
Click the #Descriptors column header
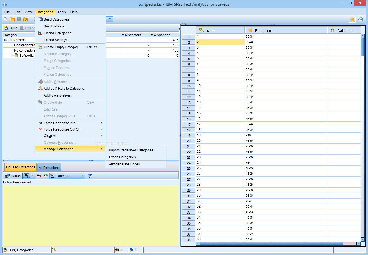pos(135,35)
